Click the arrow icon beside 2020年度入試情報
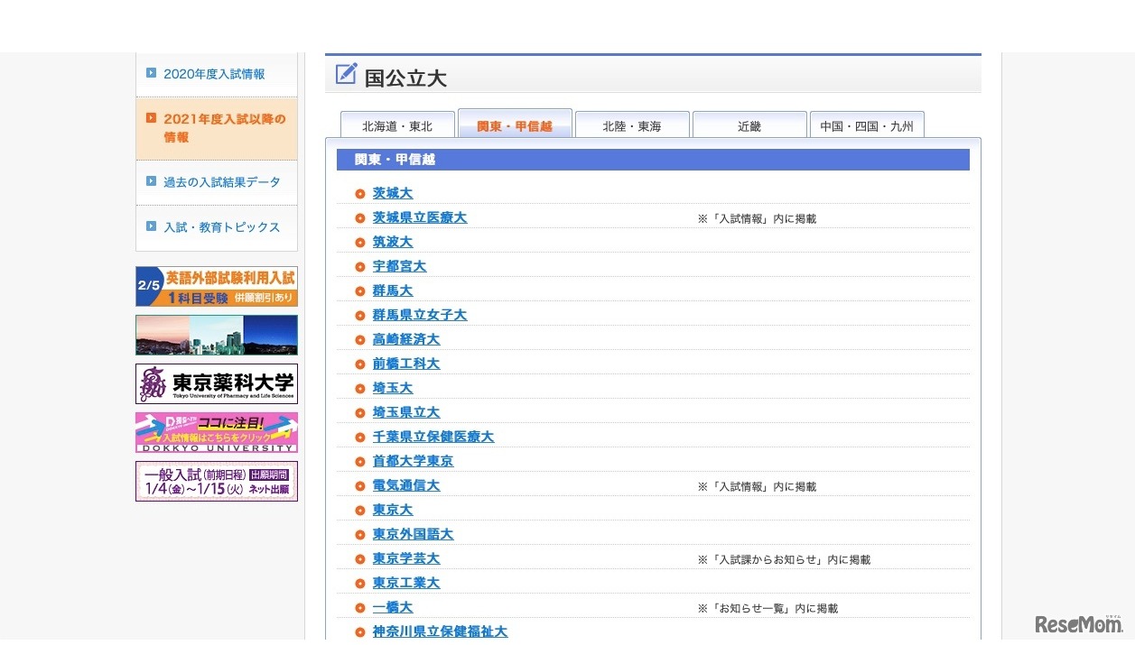The image size is (1135, 645). (151, 73)
